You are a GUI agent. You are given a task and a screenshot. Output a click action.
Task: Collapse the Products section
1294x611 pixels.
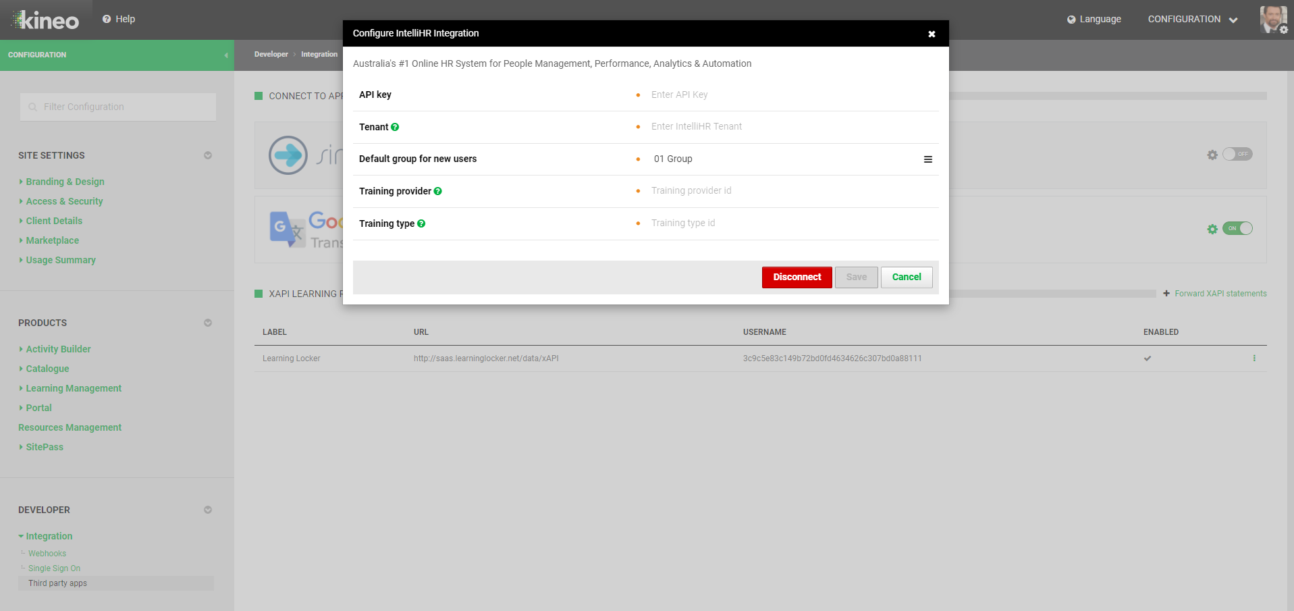pyautogui.click(x=208, y=323)
